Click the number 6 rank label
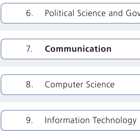140x131 pixels. coord(29,13)
